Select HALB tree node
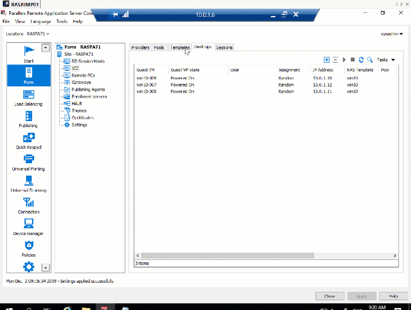411x310 pixels. pyautogui.click(x=77, y=103)
